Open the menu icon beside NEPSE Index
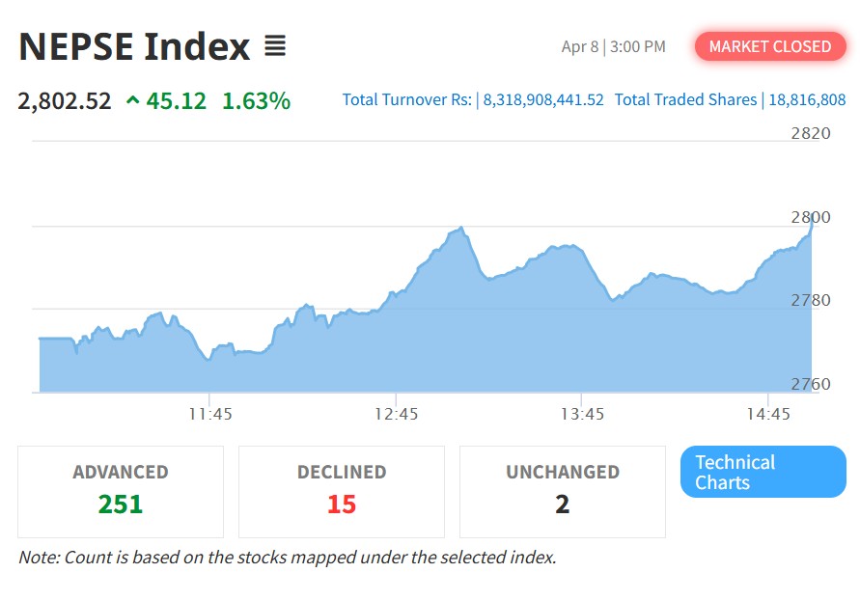860x600 pixels. (275, 46)
